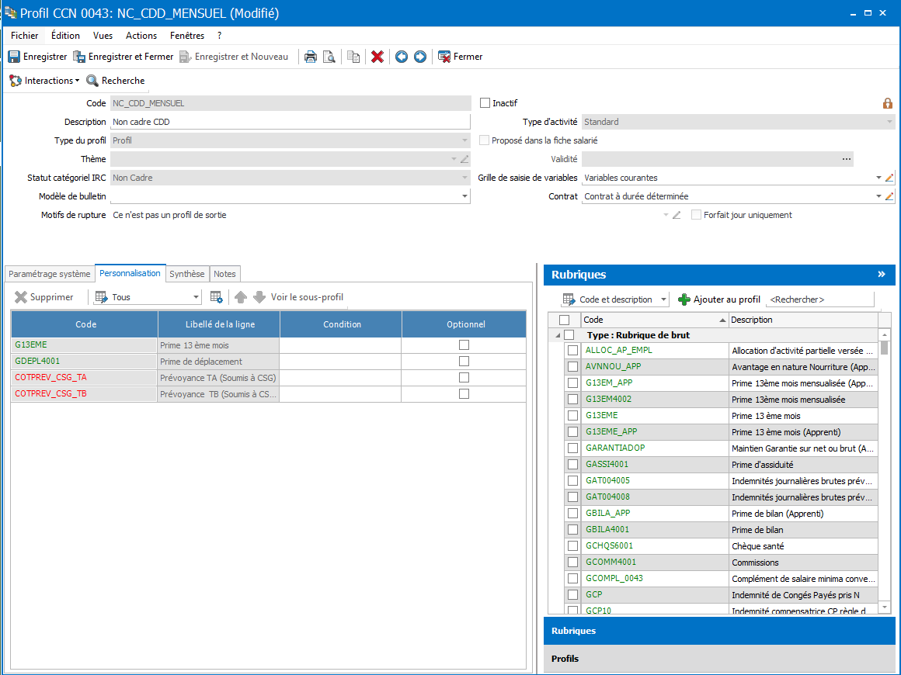The width and height of the screenshot is (901, 675).
Task: Switch to Notes tab
Action: (224, 275)
